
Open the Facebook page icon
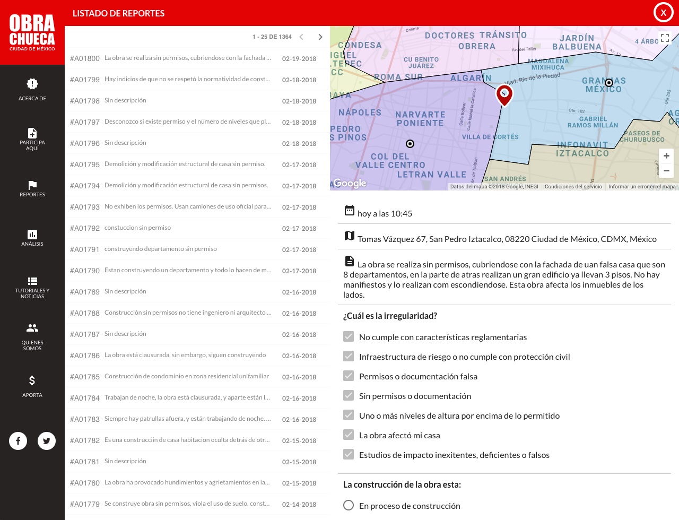(18, 440)
